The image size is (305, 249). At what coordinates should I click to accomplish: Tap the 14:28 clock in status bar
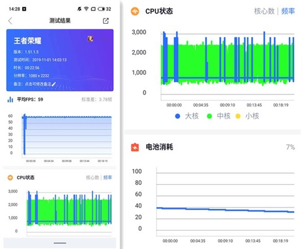[x=14, y=9]
